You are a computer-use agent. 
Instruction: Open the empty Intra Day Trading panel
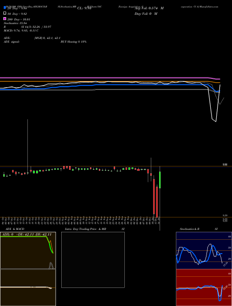coord(93,260)
